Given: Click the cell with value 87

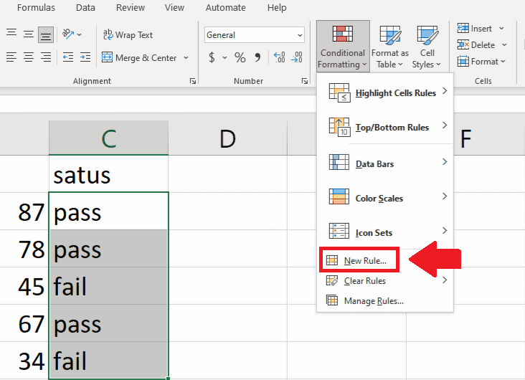Looking at the screenshot, I should pyautogui.click(x=24, y=212).
